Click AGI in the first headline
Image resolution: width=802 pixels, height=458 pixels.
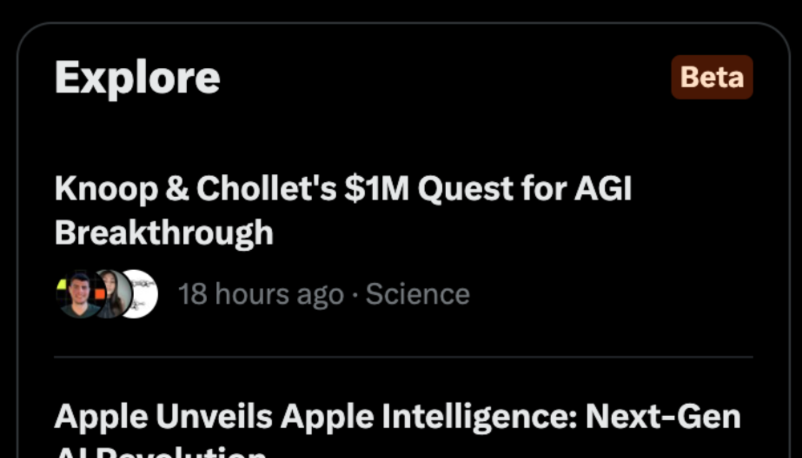(603, 189)
